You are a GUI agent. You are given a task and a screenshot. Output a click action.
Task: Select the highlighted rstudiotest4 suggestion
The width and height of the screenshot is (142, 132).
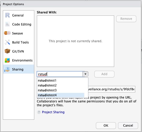[x=61, y=95]
